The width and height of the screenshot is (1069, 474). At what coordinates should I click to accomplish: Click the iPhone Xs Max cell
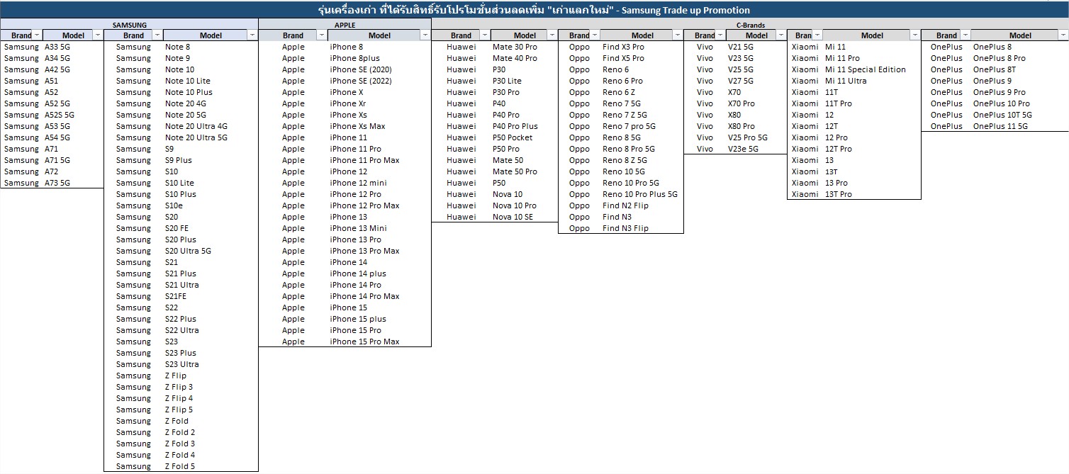pos(379,126)
